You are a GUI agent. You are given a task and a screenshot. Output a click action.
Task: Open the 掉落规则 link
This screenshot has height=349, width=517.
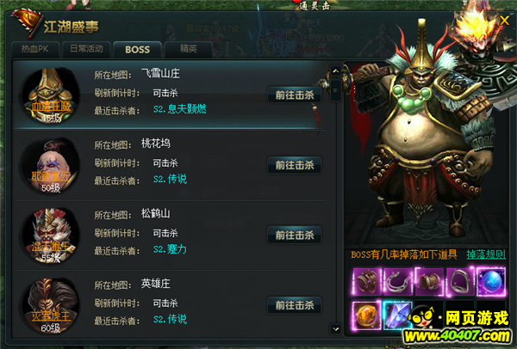(486, 254)
